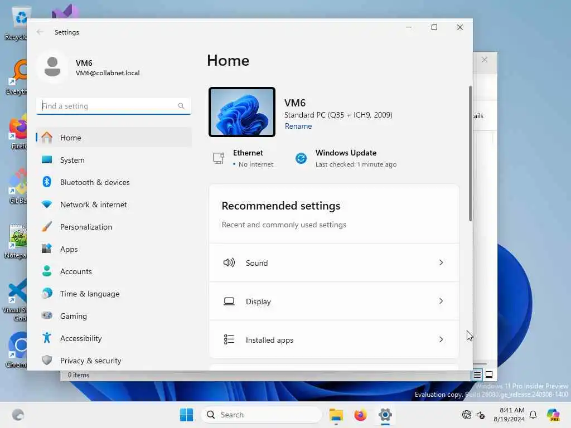Screen dimensions: 571x428
Task: Select Privacy & security in sidebar
Action: click(x=114, y=361)
